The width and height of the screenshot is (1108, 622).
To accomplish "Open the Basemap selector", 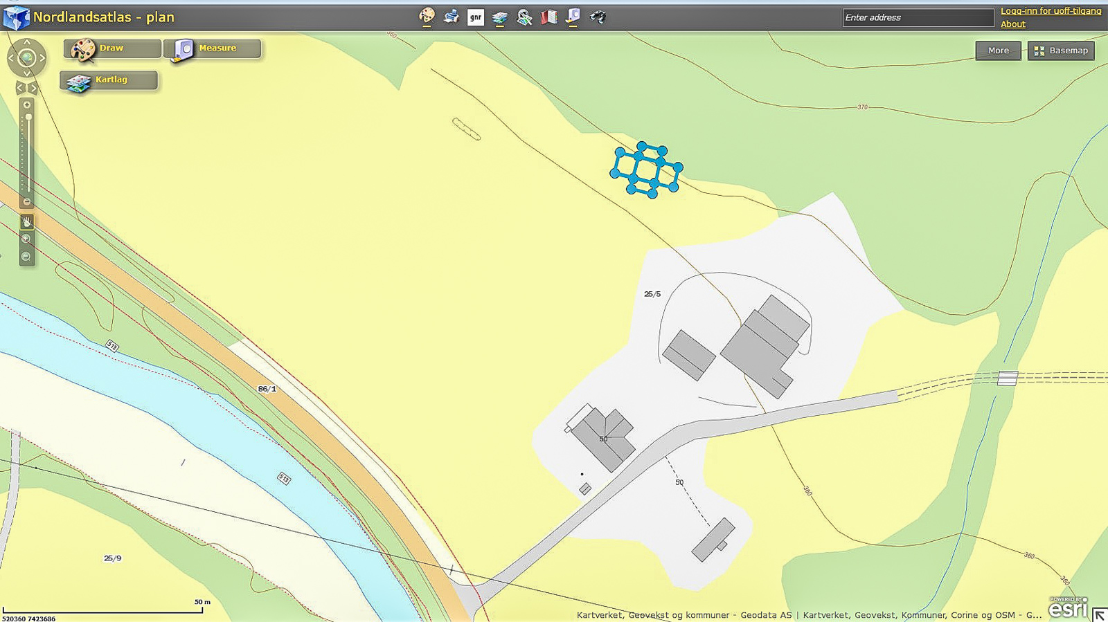I will tap(1061, 51).
